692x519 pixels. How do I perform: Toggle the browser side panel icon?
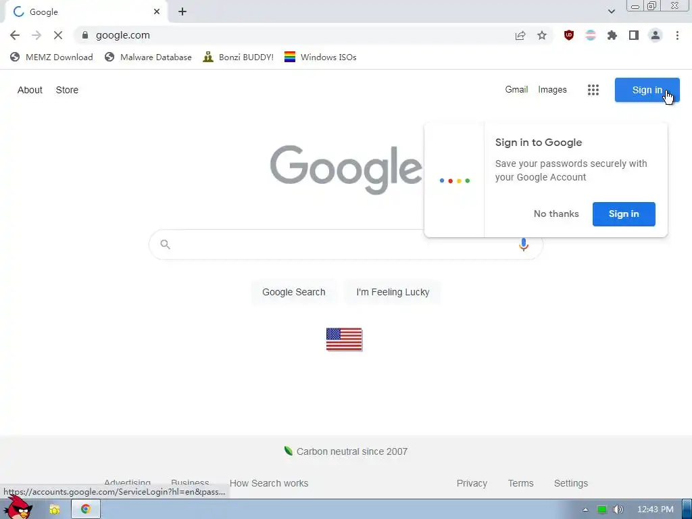pyautogui.click(x=634, y=35)
